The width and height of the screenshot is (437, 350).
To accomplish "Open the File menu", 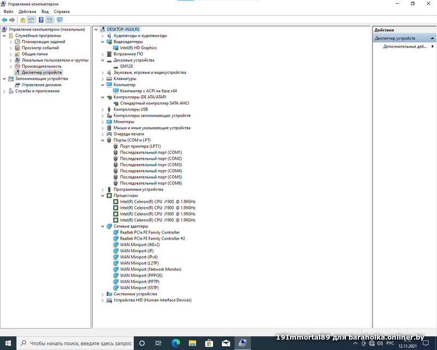I will click(8, 11).
